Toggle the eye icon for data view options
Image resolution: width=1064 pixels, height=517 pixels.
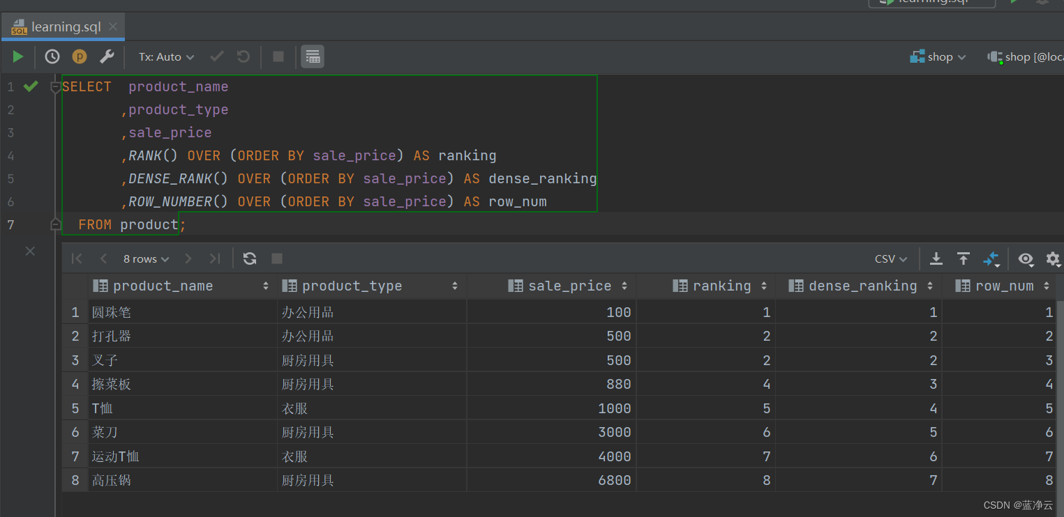1026,258
